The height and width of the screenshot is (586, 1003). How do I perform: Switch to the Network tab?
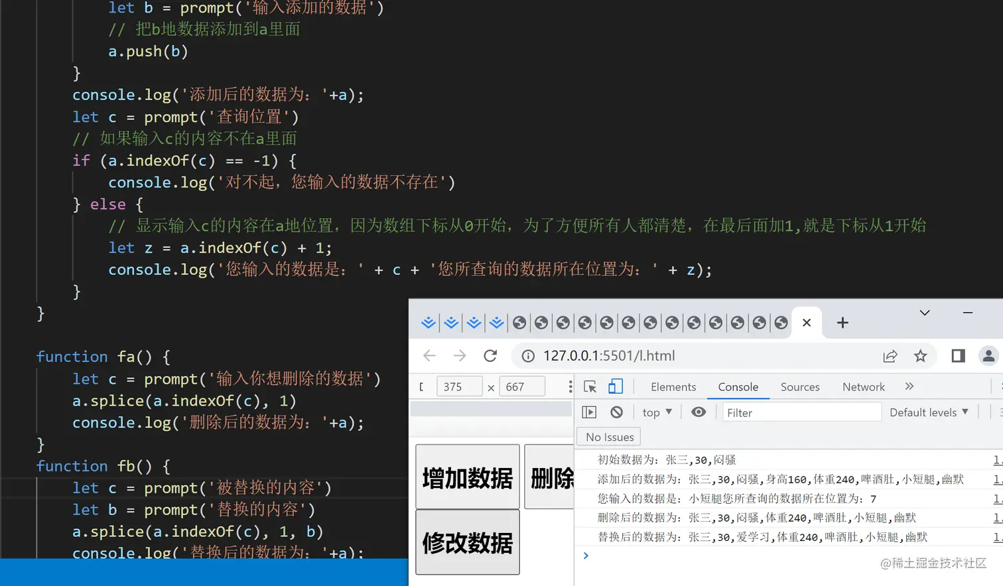864,386
